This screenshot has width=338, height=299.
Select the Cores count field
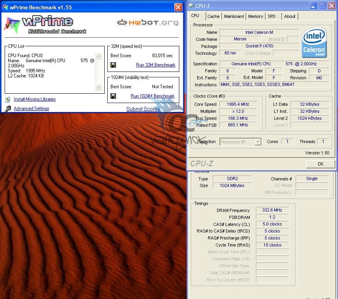287,142
